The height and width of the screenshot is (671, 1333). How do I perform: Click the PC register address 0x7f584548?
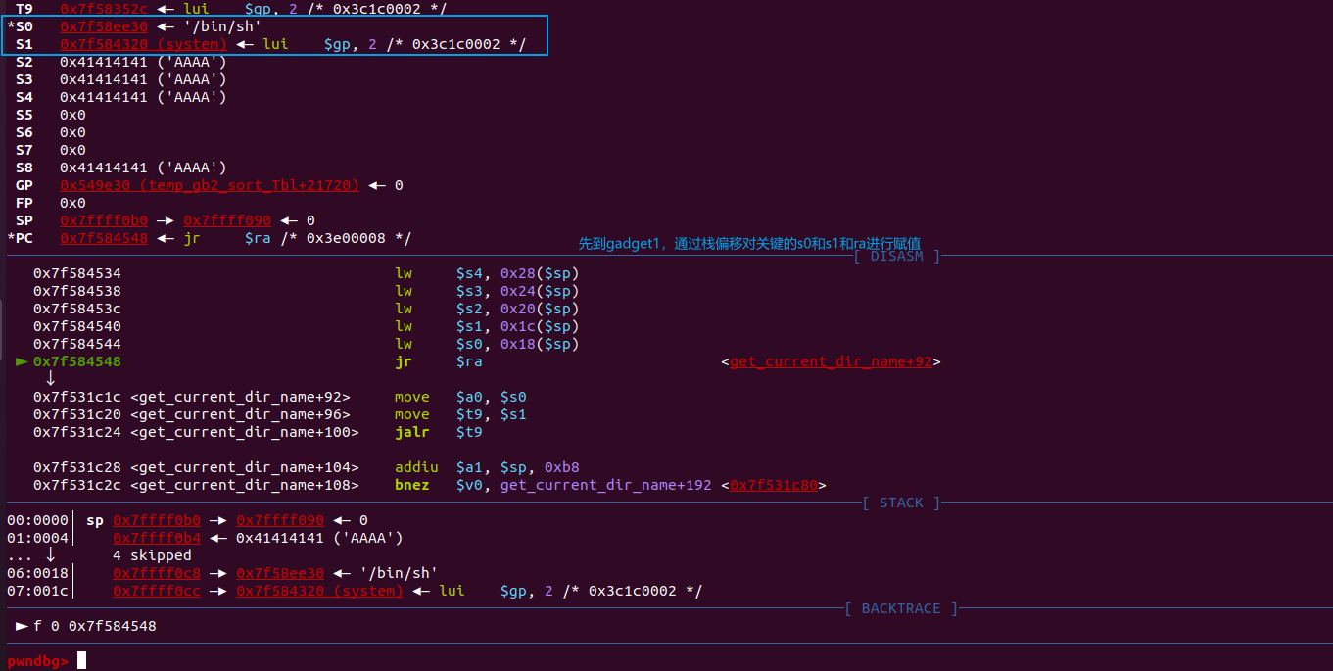(104, 238)
